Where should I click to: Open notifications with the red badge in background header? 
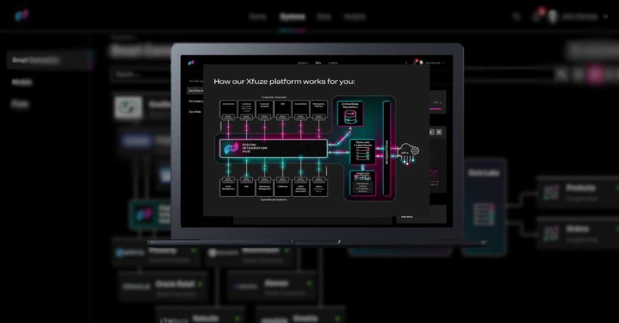(x=536, y=16)
